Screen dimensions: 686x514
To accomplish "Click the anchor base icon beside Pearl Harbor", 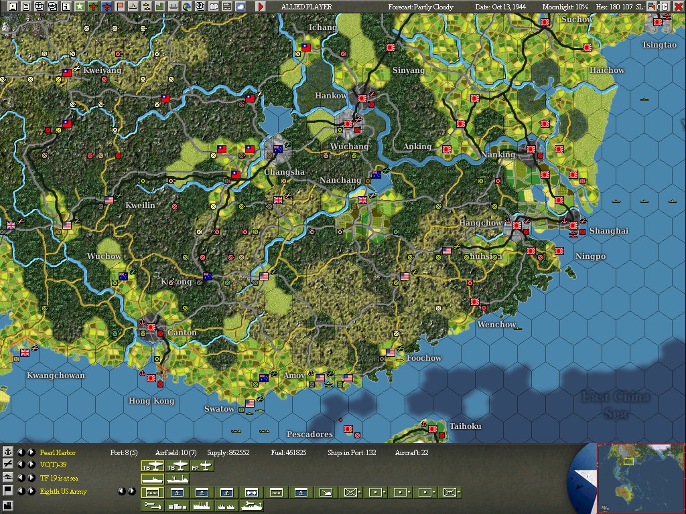I will coord(8,452).
